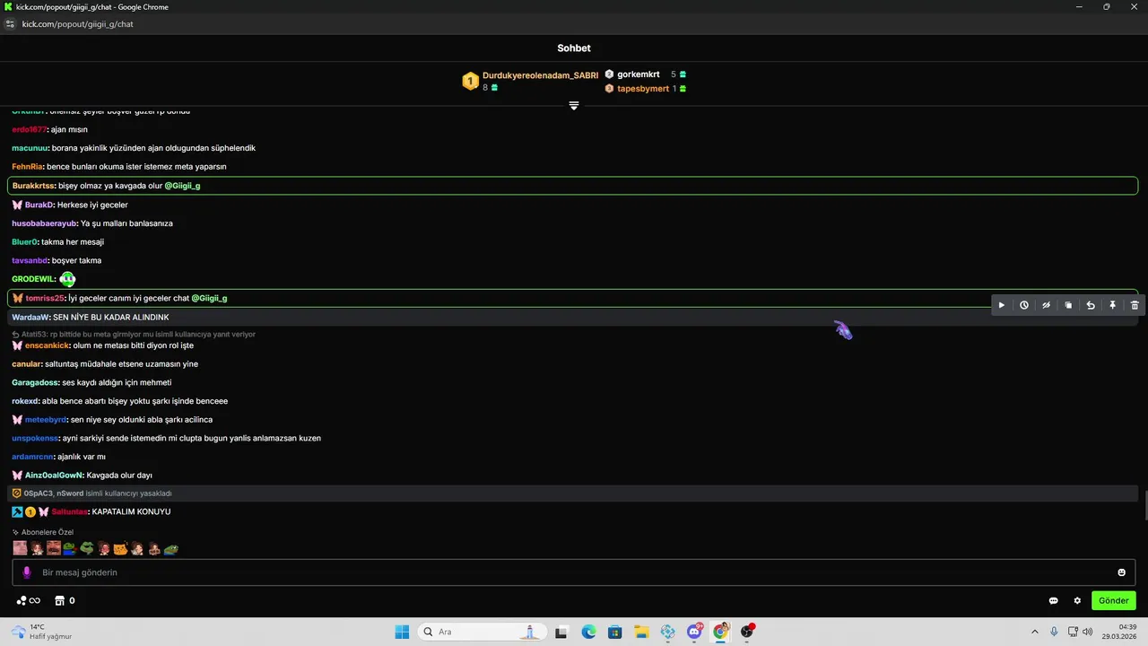
Task: Click the GRODEWIL green emote
Action: point(67,279)
